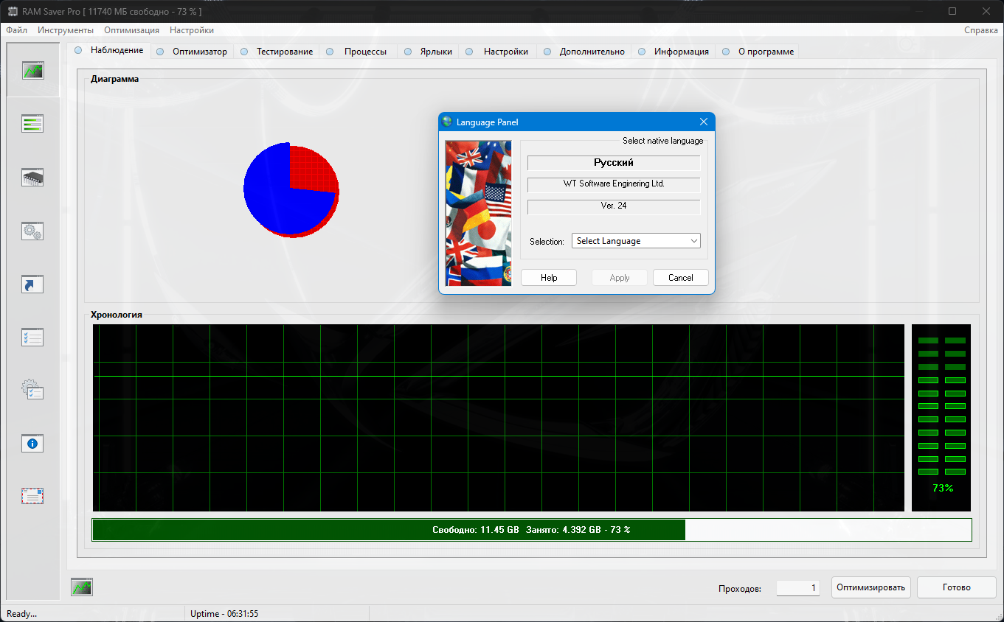
Task: Open the checklist settings sidebar icon
Action: [x=32, y=338]
